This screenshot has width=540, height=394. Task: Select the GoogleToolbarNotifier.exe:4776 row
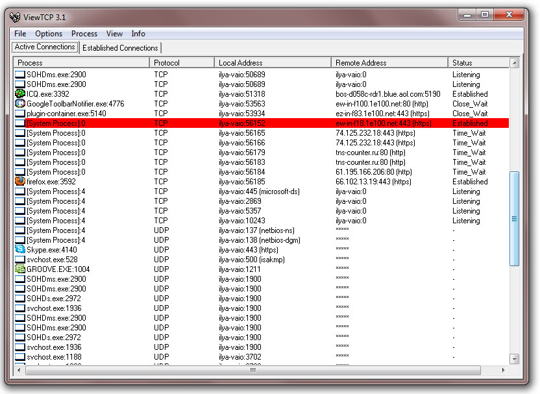point(262,104)
